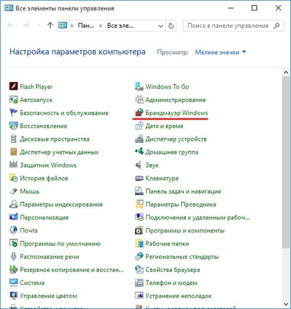Viewport: 291px width, 309px height.
Task: Open the Система link
Action: click(32, 283)
